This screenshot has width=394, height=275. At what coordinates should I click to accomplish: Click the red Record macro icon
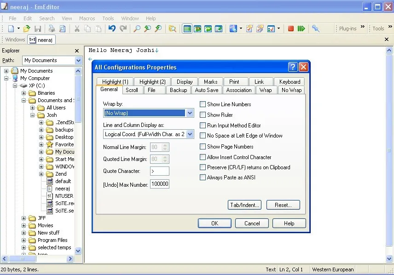[291, 29]
